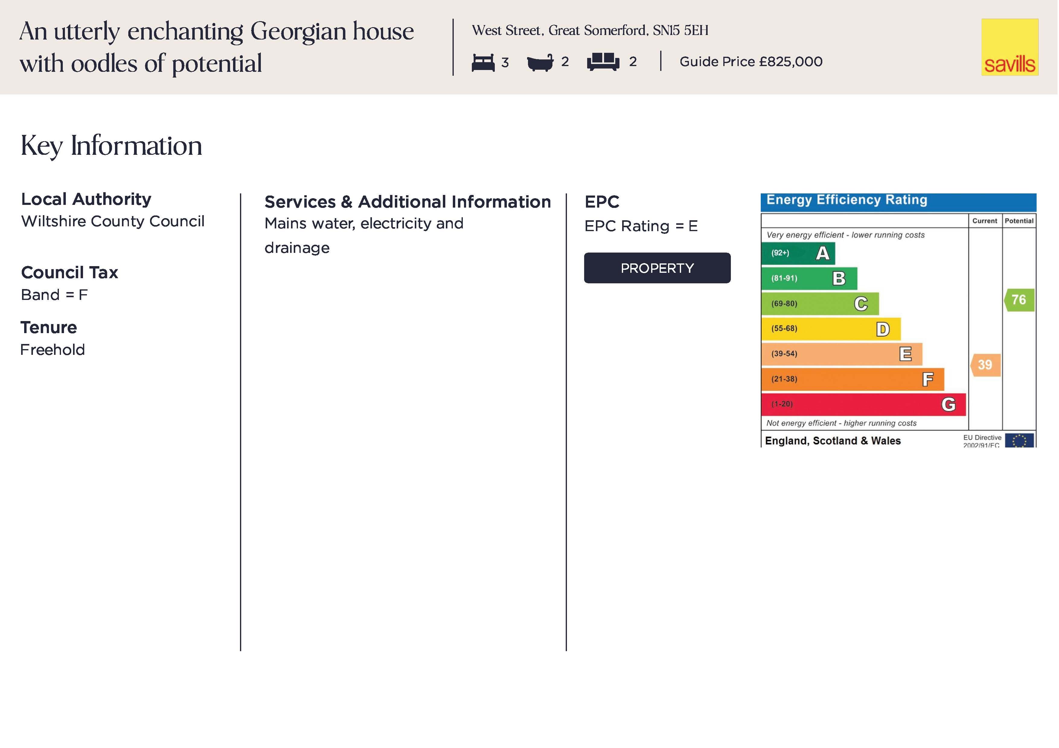This screenshot has height=748, width=1059.
Task: Click the Council Tax heading
Action: coord(70,273)
